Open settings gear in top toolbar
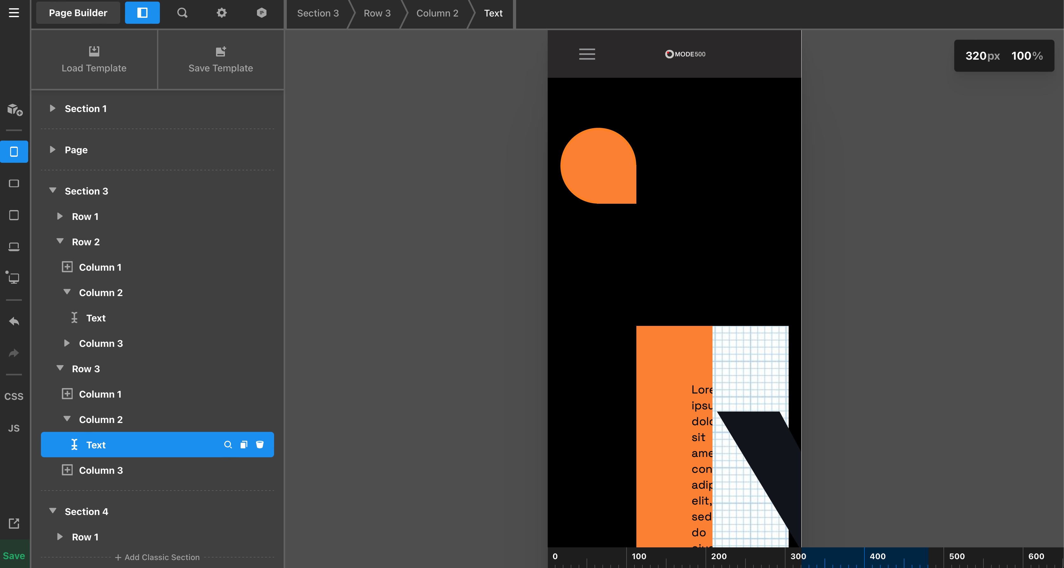 pyautogui.click(x=222, y=13)
